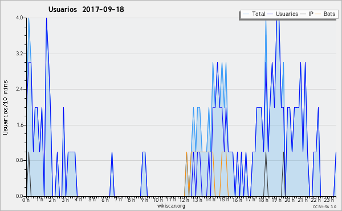Select the 'Usuarios' legend label
The width and height of the screenshot is (342, 211).
coord(287,14)
